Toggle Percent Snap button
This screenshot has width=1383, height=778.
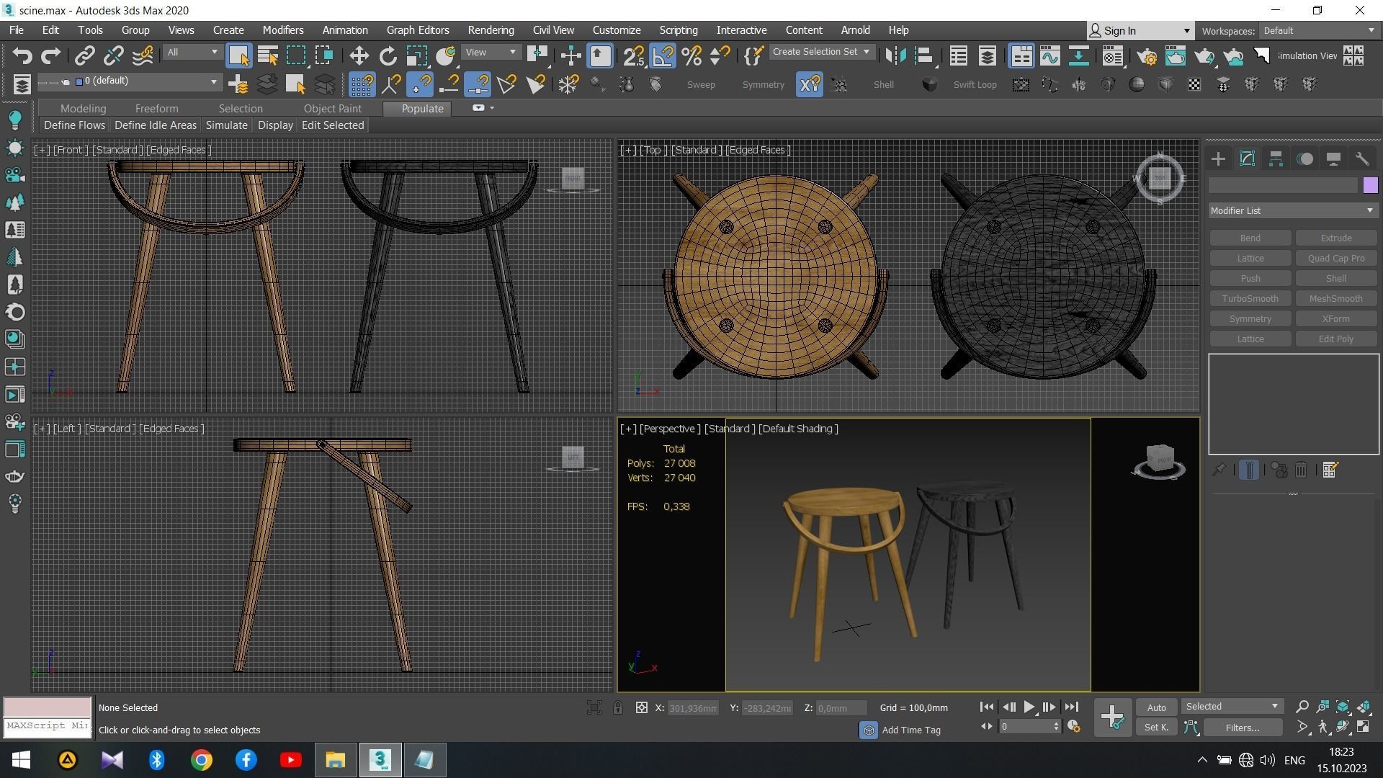point(691,55)
